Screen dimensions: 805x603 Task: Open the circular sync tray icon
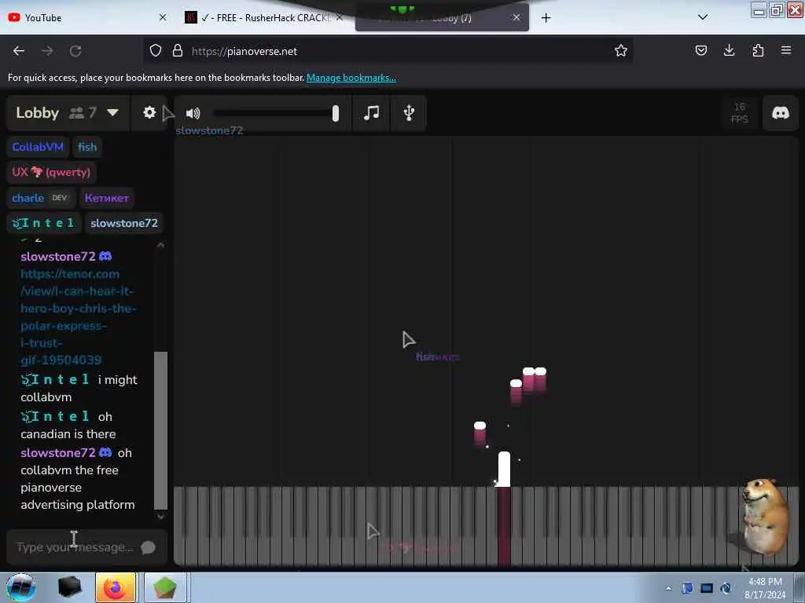(x=726, y=588)
